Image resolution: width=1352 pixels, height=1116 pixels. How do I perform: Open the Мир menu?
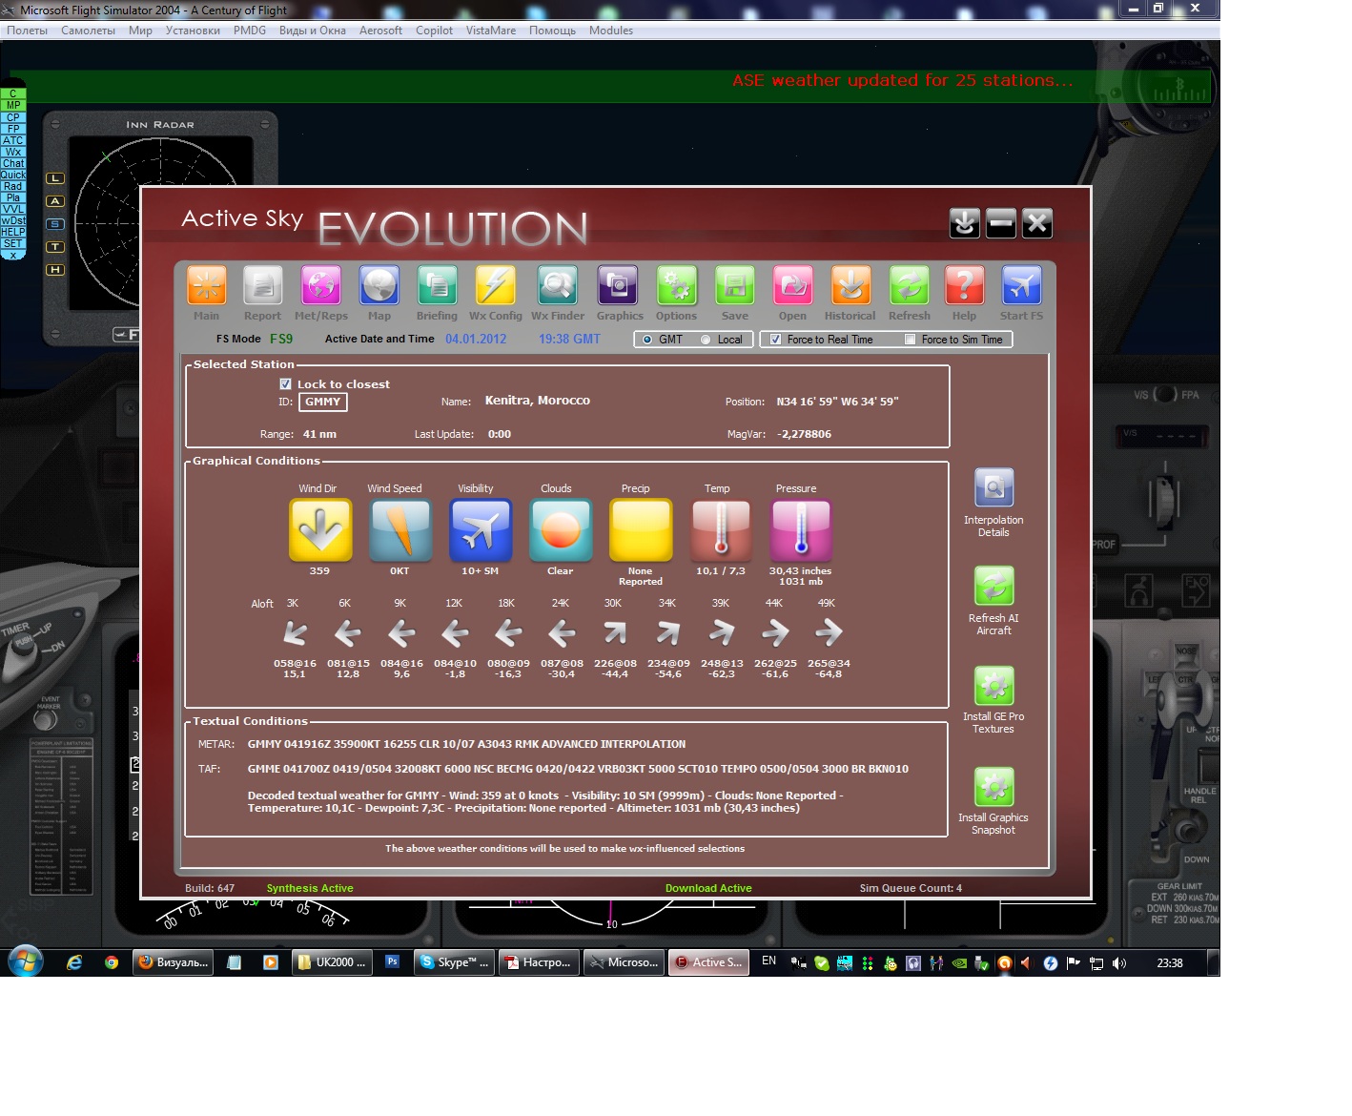point(140,31)
